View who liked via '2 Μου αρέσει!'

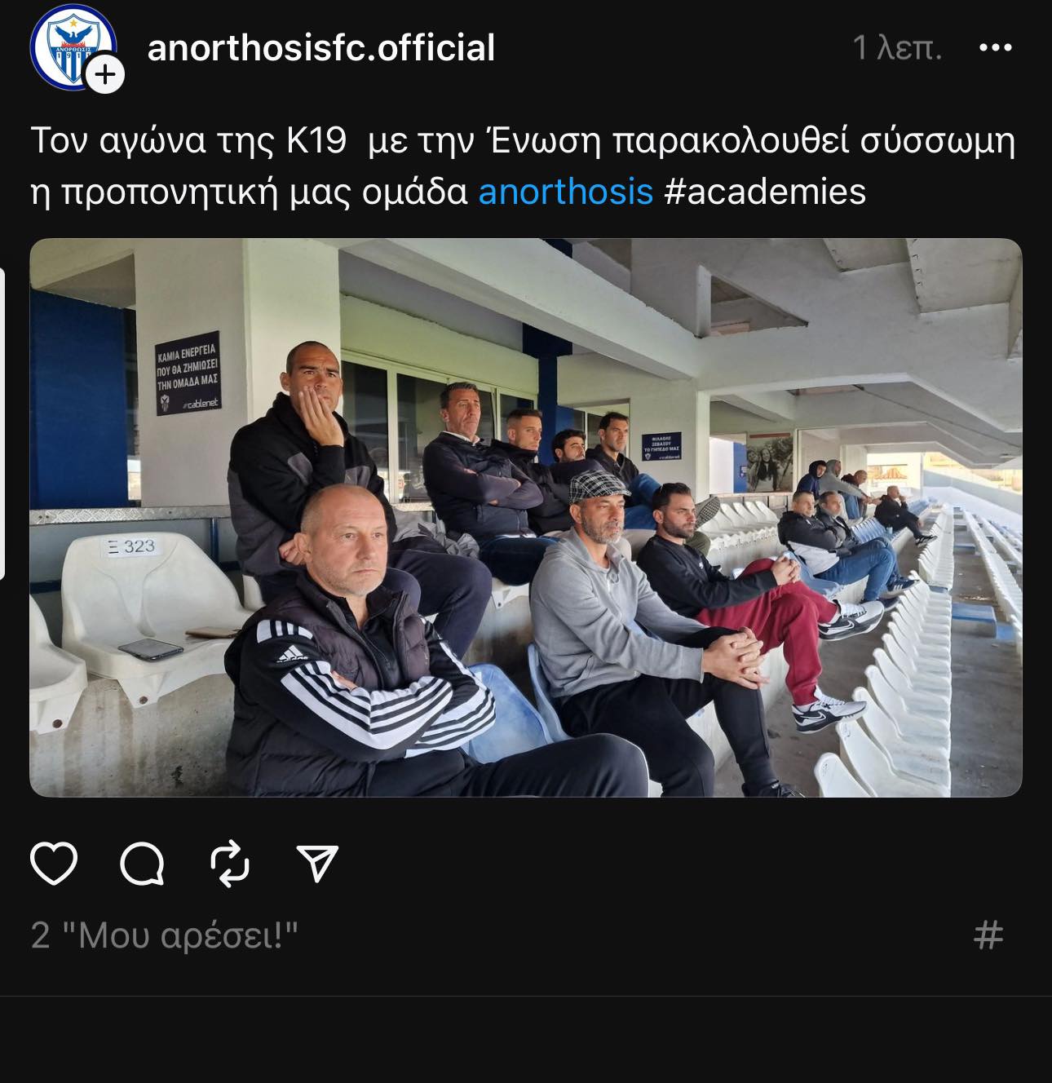point(165,935)
